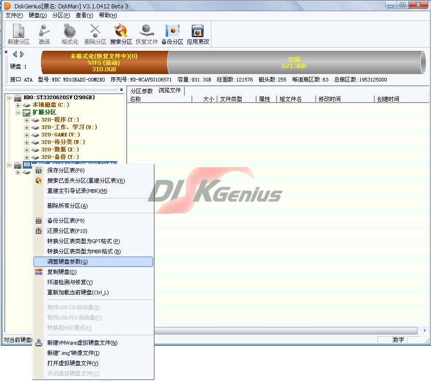
Task: Click the 备份分区表 menu icon
Action: 39,221
